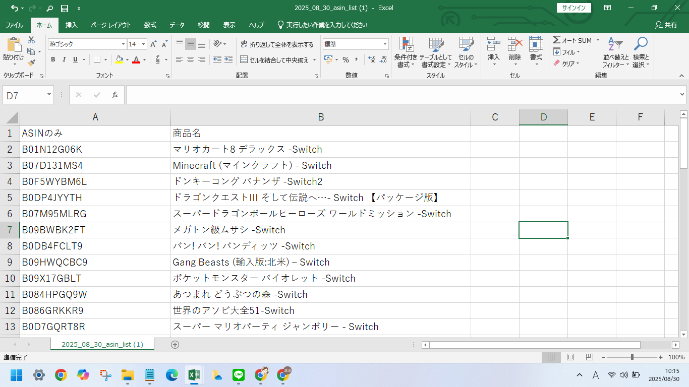The width and height of the screenshot is (689, 387).
Task: Click the zoom slider handle
Action: tap(632, 357)
